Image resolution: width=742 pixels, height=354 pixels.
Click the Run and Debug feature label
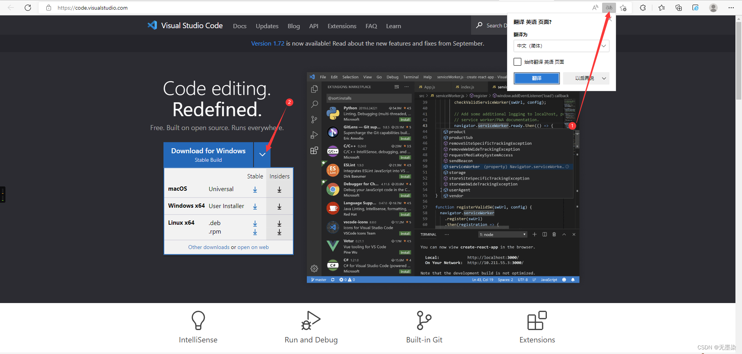click(311, 340)
